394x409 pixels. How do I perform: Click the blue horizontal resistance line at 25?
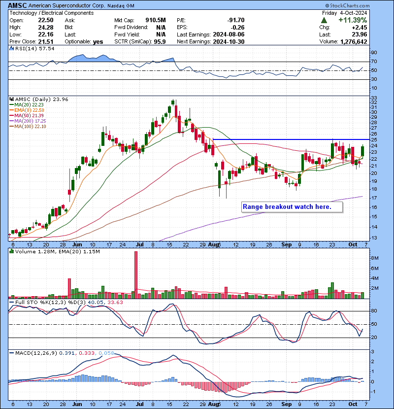point(291,139)
